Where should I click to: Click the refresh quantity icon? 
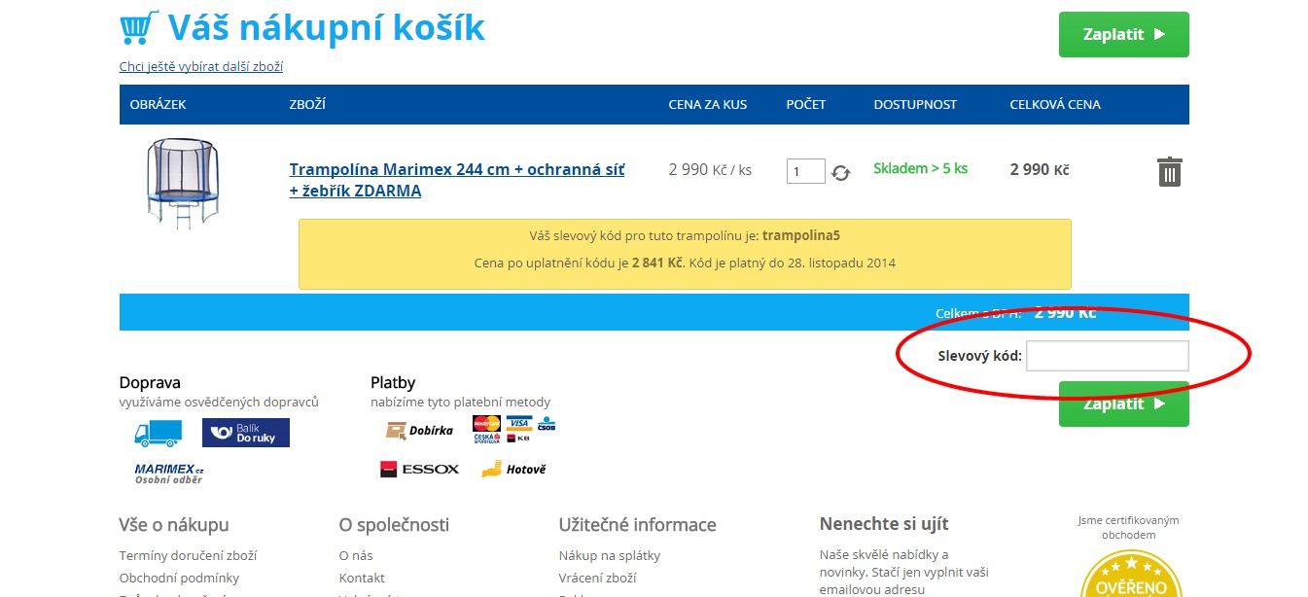pyautogui.click(x=841, y=173)
